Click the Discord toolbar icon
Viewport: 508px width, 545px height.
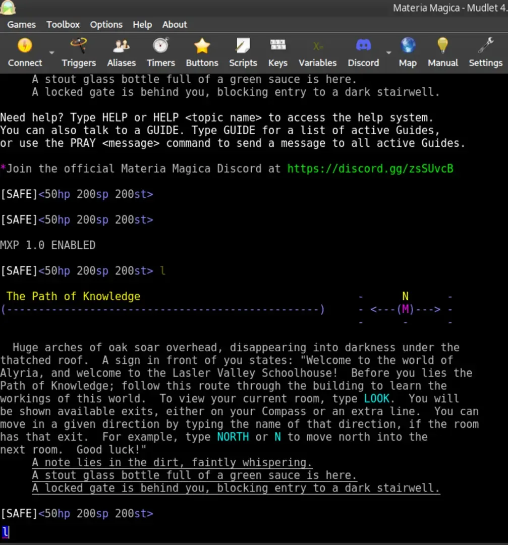click(363, 52)
